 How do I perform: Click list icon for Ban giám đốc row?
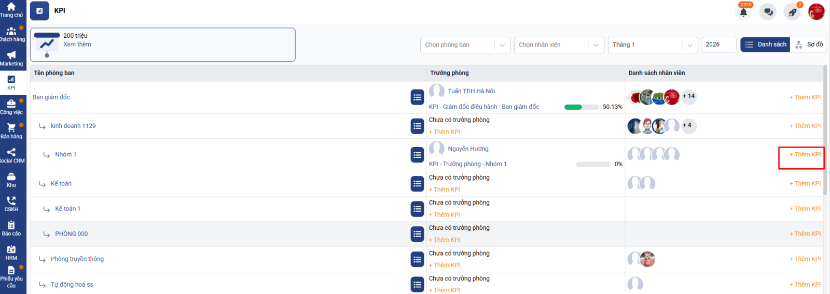point(417,97)
